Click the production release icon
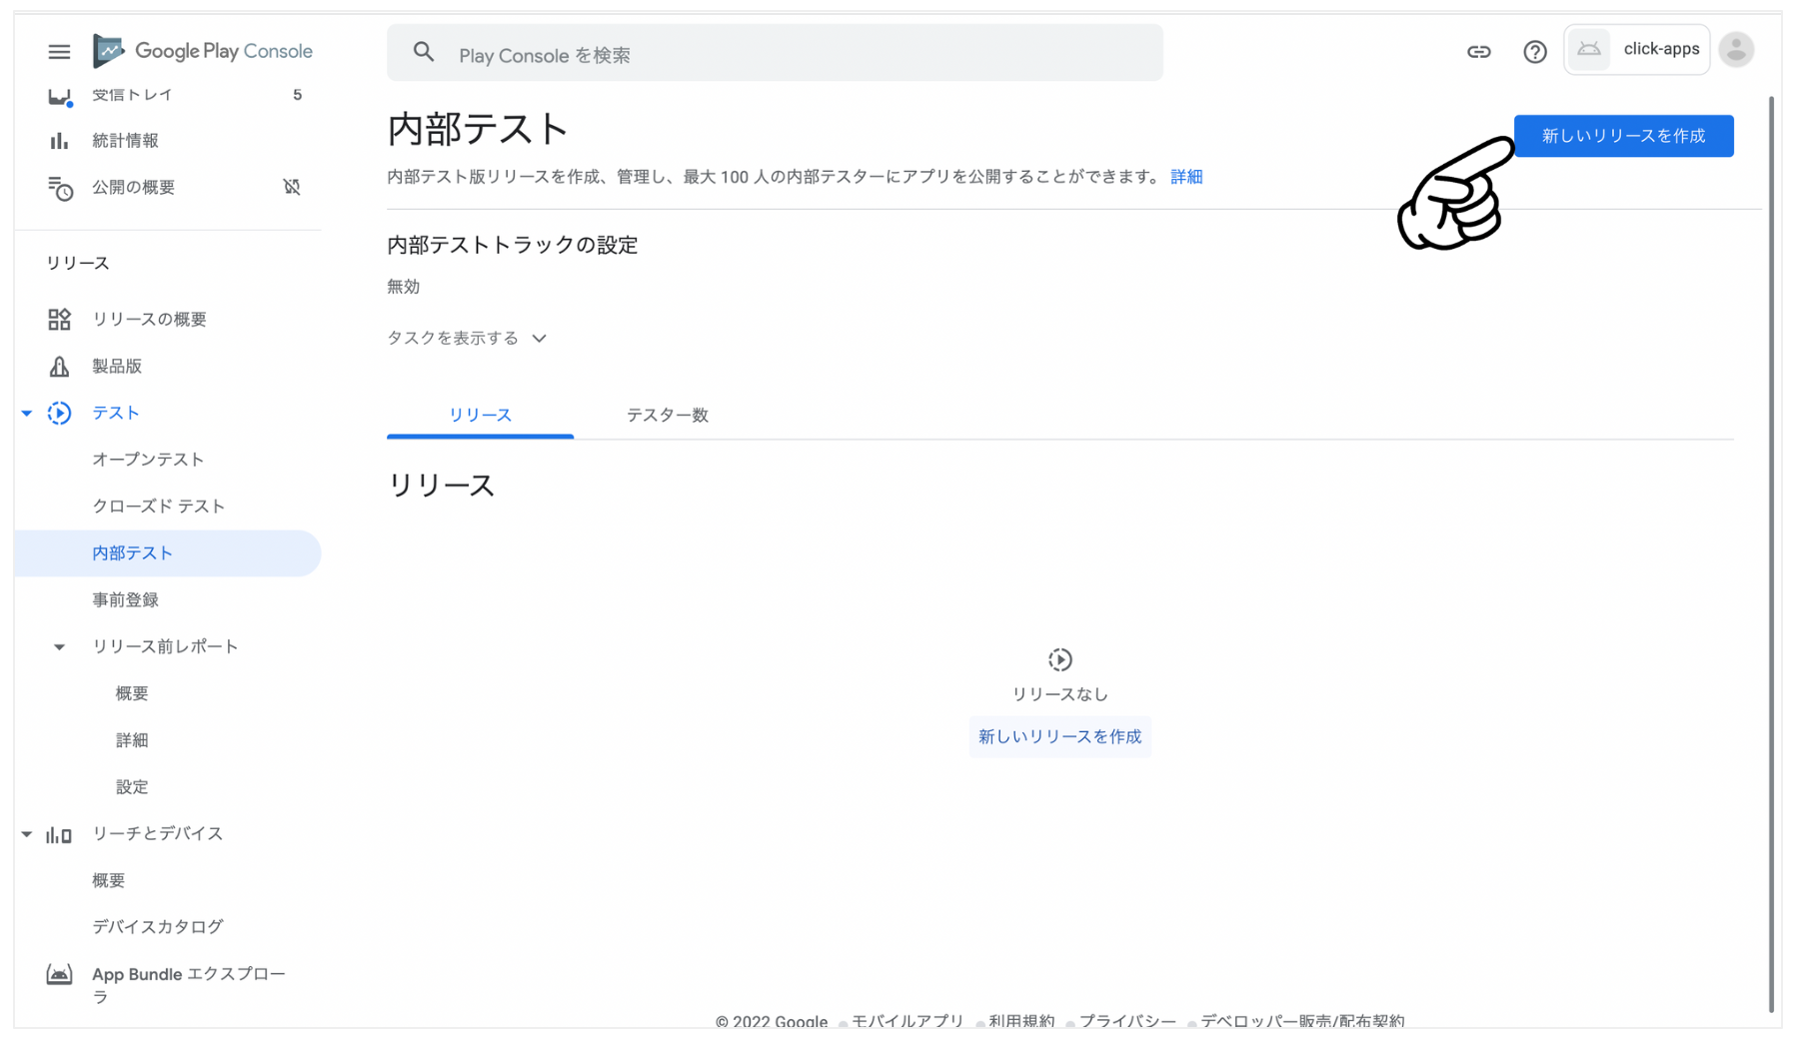 (59, 366)
